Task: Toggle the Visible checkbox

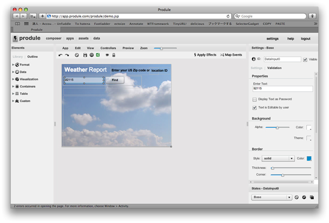Action: pyautogui.click(x=305, y=60)
